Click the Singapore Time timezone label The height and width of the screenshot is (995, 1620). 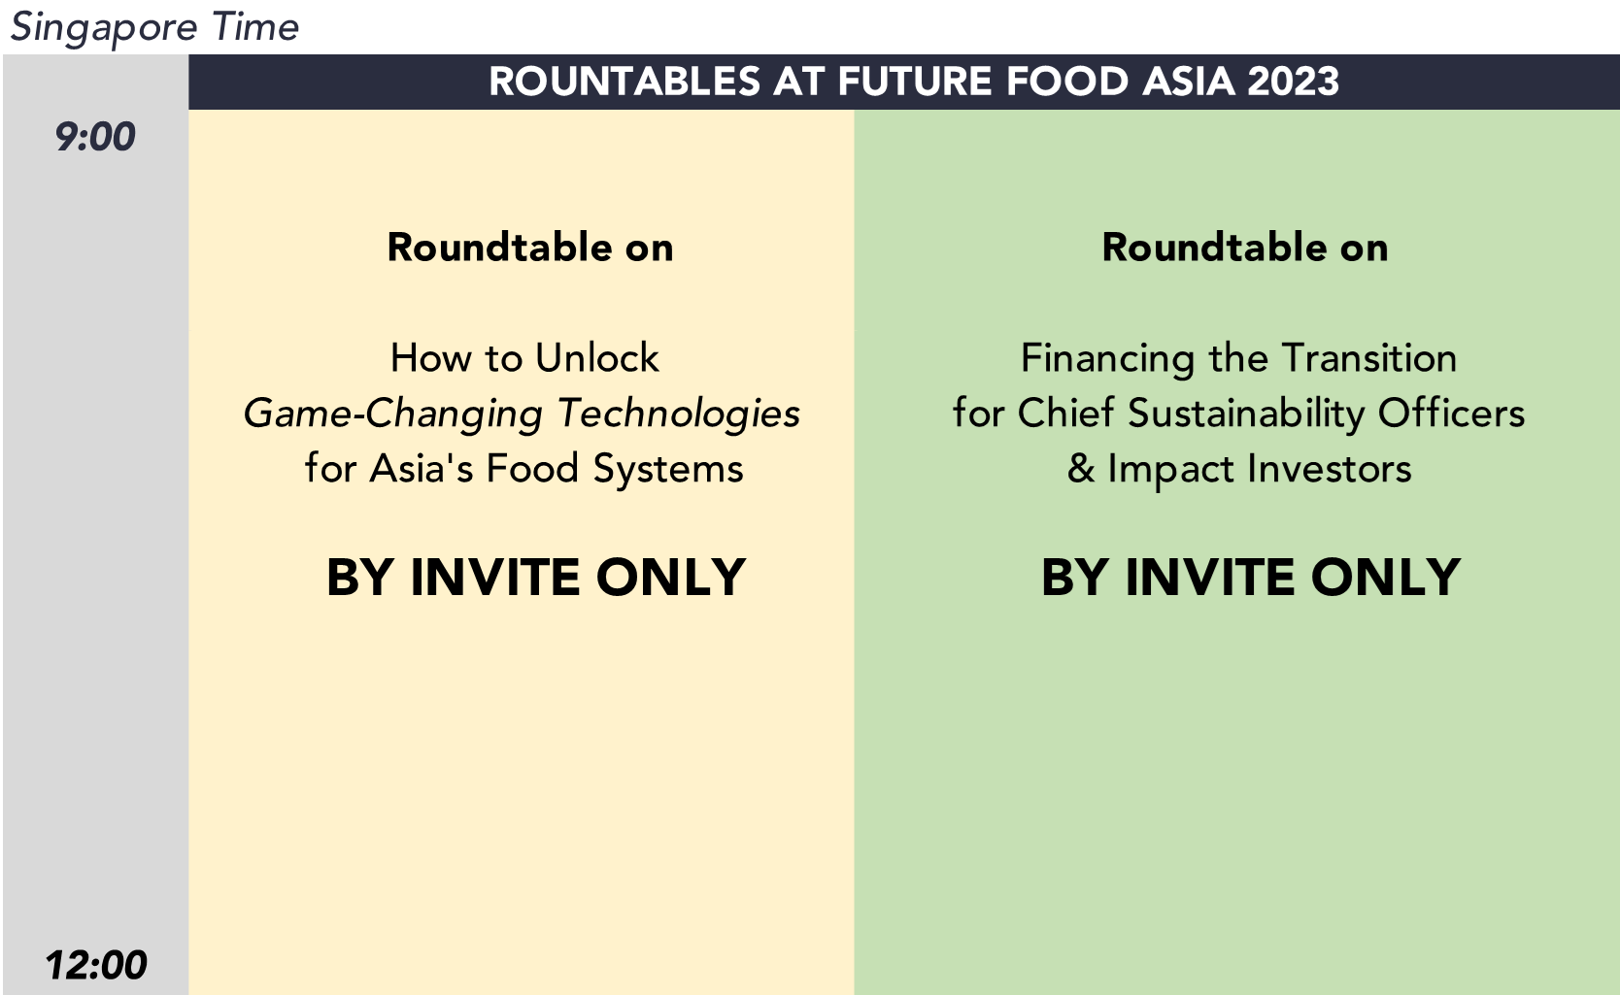coord(154,26)
